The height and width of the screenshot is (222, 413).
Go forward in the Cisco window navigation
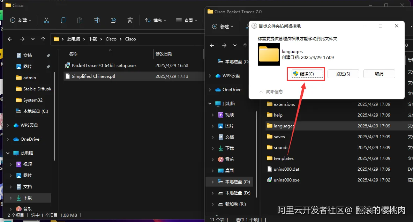(x=22, y=39)
